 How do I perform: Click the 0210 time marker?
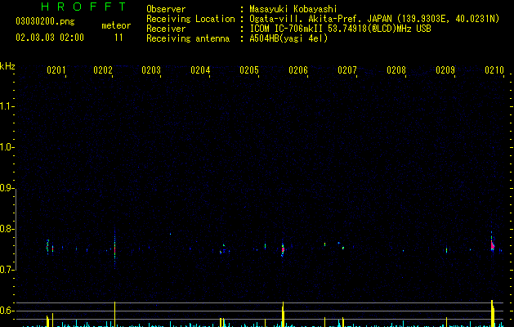(x=494, y=70)
